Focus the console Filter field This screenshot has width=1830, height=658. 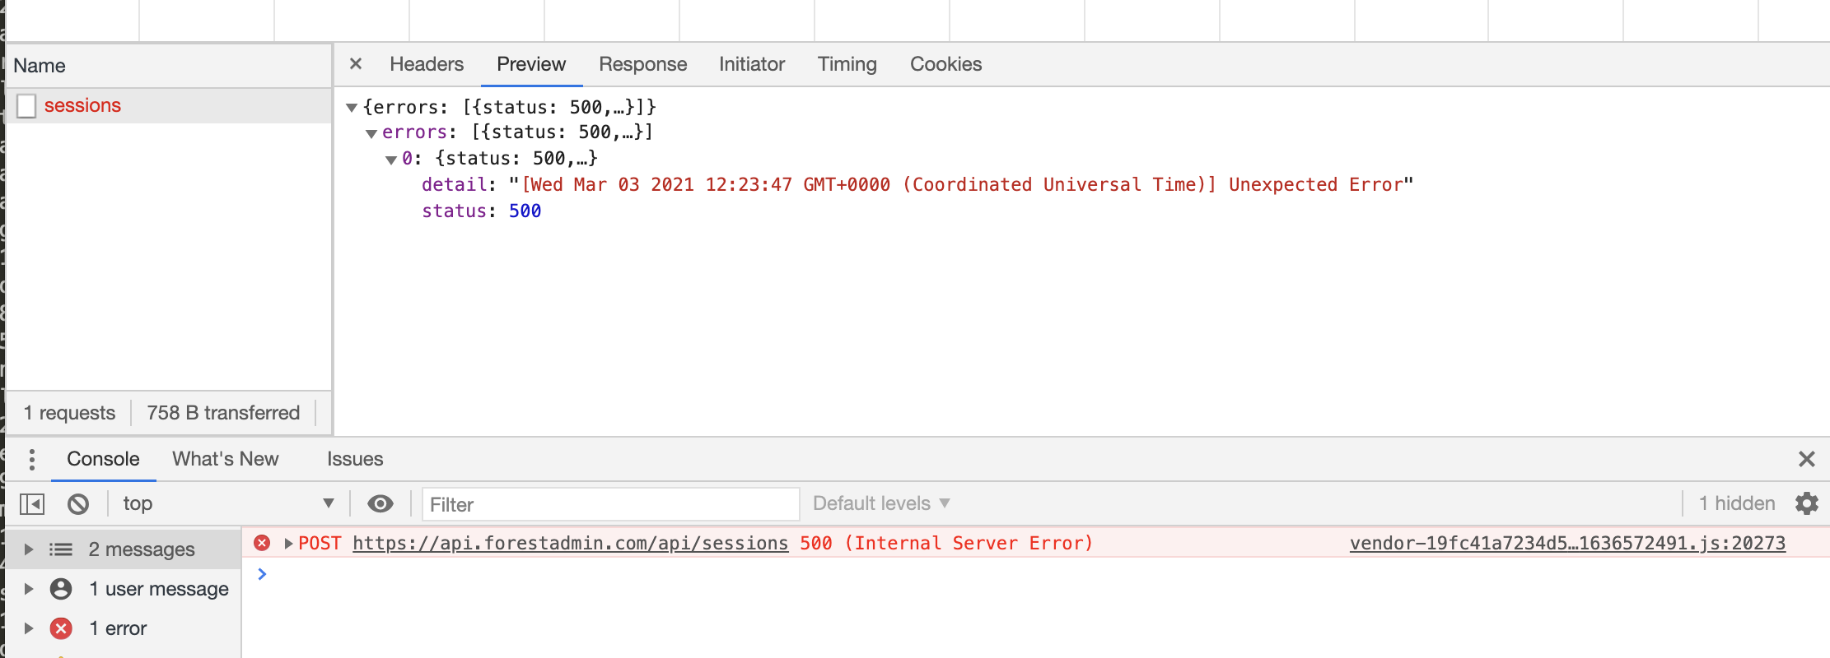609,504
